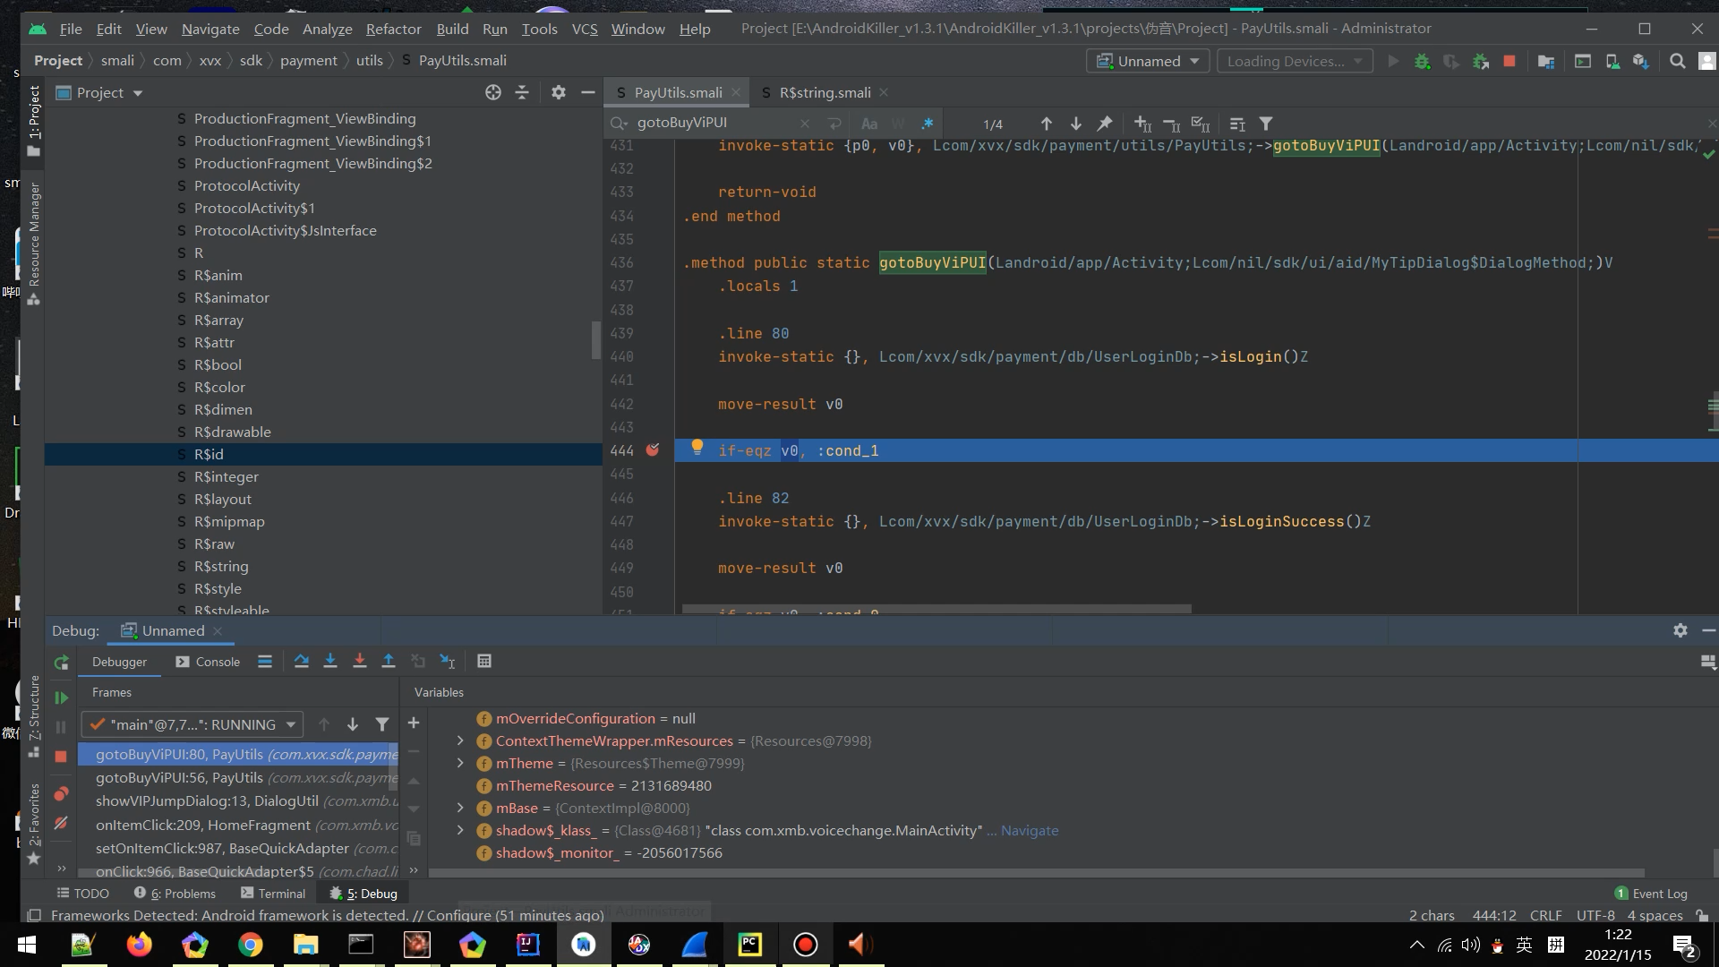Hide the Project tool window
The height and width of the screenshot is (967, 1719).
click(587, 92)
